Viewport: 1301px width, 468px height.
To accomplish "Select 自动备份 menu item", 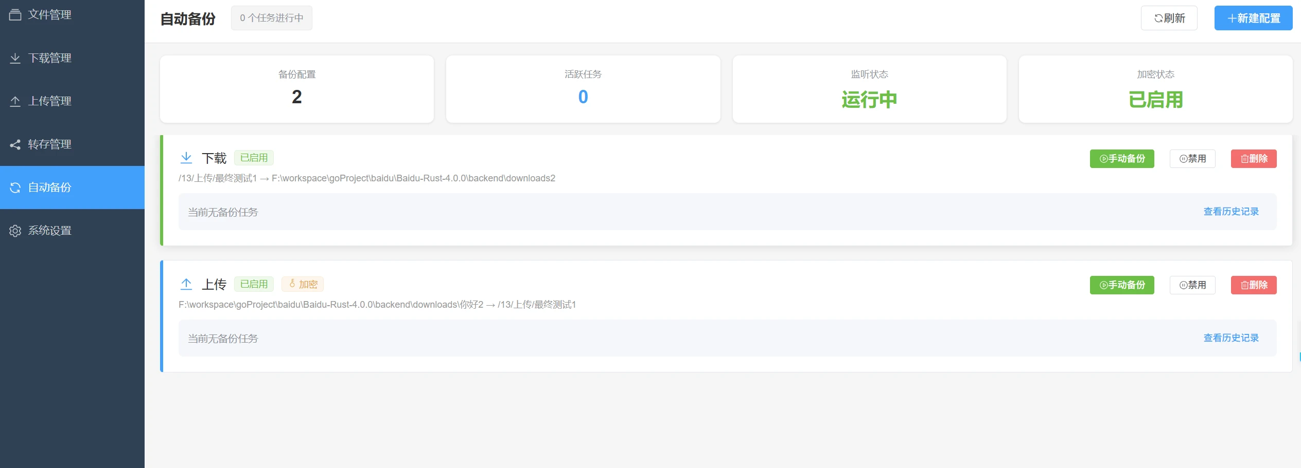I will coord(72,188).
